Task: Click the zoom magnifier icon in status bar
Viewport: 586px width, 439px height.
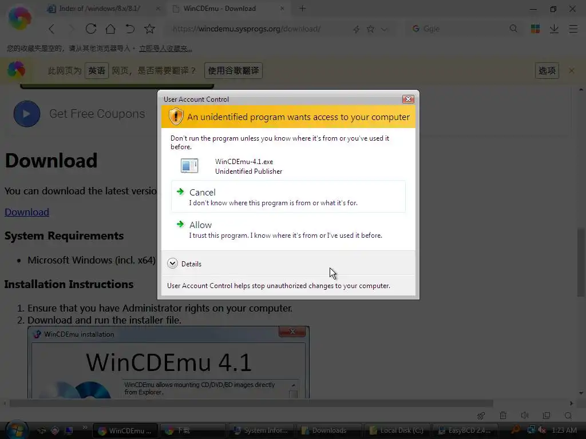Action: point(568,416)
